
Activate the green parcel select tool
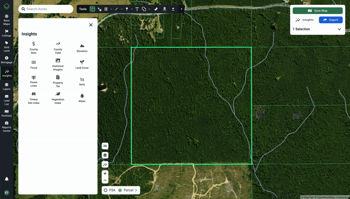coord(92,9)
